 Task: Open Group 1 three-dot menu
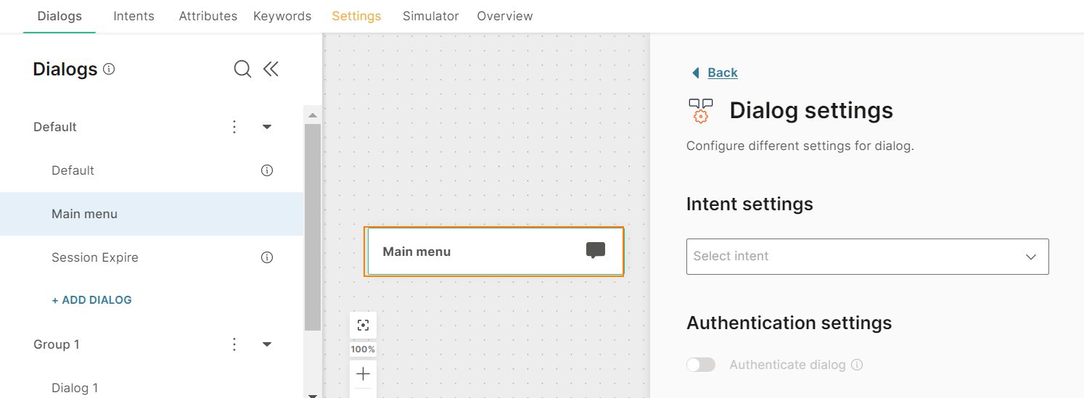(234, 344)
